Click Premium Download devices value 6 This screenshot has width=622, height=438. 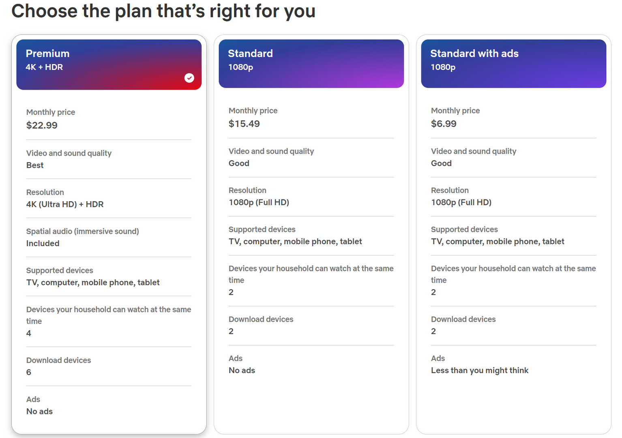(29, 372)
